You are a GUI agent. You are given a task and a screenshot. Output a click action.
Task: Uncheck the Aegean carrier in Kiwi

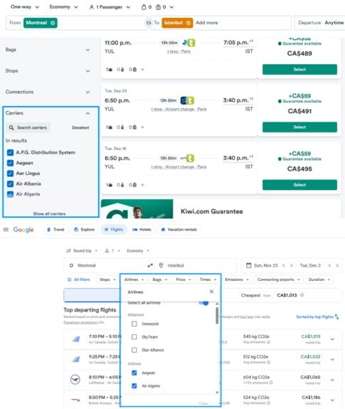point(10,163)
